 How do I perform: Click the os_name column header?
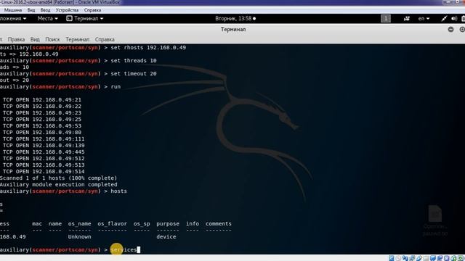tap(79, 224)
